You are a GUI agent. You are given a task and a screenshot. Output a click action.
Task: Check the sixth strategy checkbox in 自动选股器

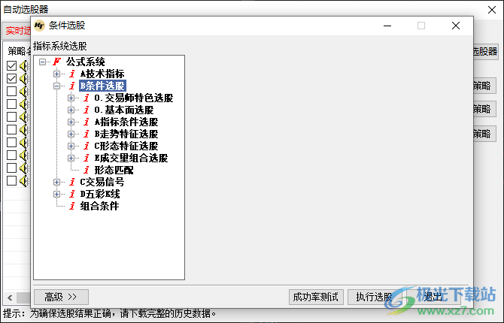click(11, 129)
